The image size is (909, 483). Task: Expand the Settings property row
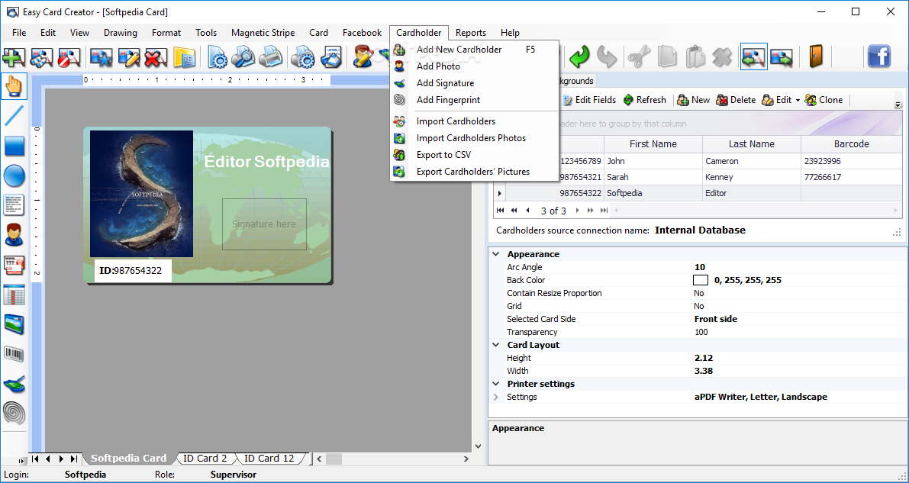[x=495, y=398]
